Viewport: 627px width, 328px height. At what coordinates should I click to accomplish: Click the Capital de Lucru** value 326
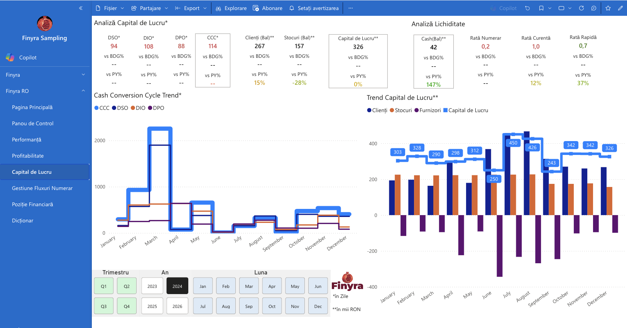click(x=358, y=47)
